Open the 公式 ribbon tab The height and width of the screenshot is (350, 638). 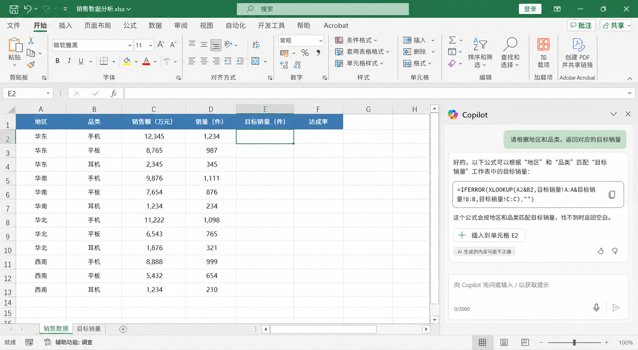click(x=130, y=26)
